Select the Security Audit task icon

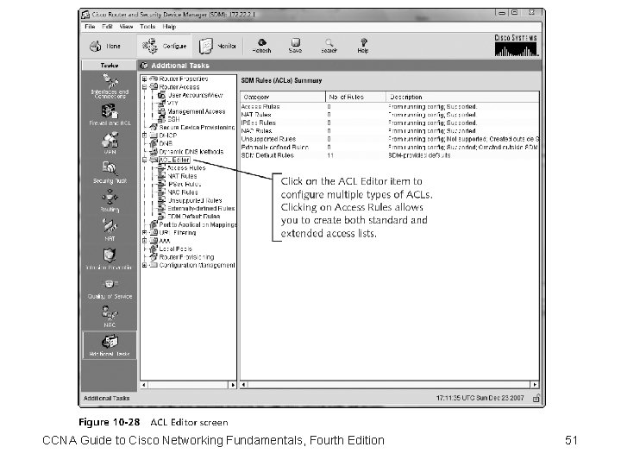(110, 169)
